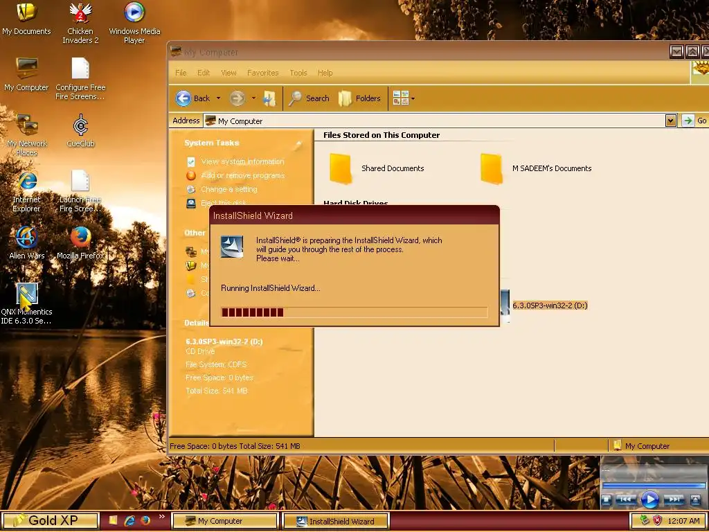Viewport: 709px width, 532px height.
Task: Click the View system information link
Action: click(x=242, y=161)
